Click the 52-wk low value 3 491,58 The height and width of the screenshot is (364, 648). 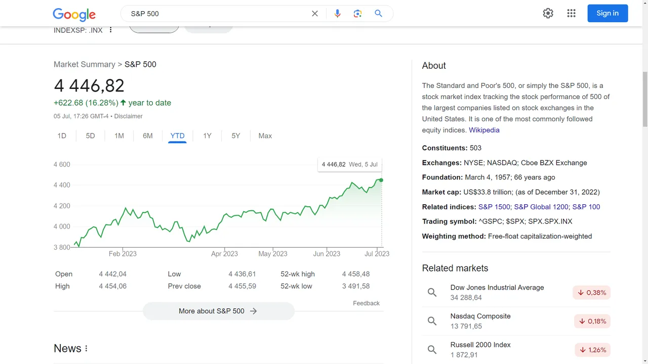(356, 286)
